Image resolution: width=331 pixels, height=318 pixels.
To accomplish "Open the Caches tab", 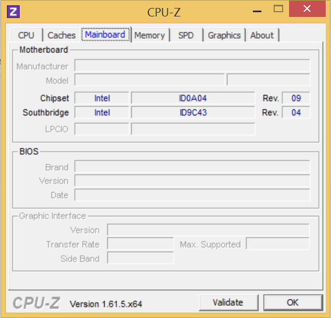I will pos(62,35).
